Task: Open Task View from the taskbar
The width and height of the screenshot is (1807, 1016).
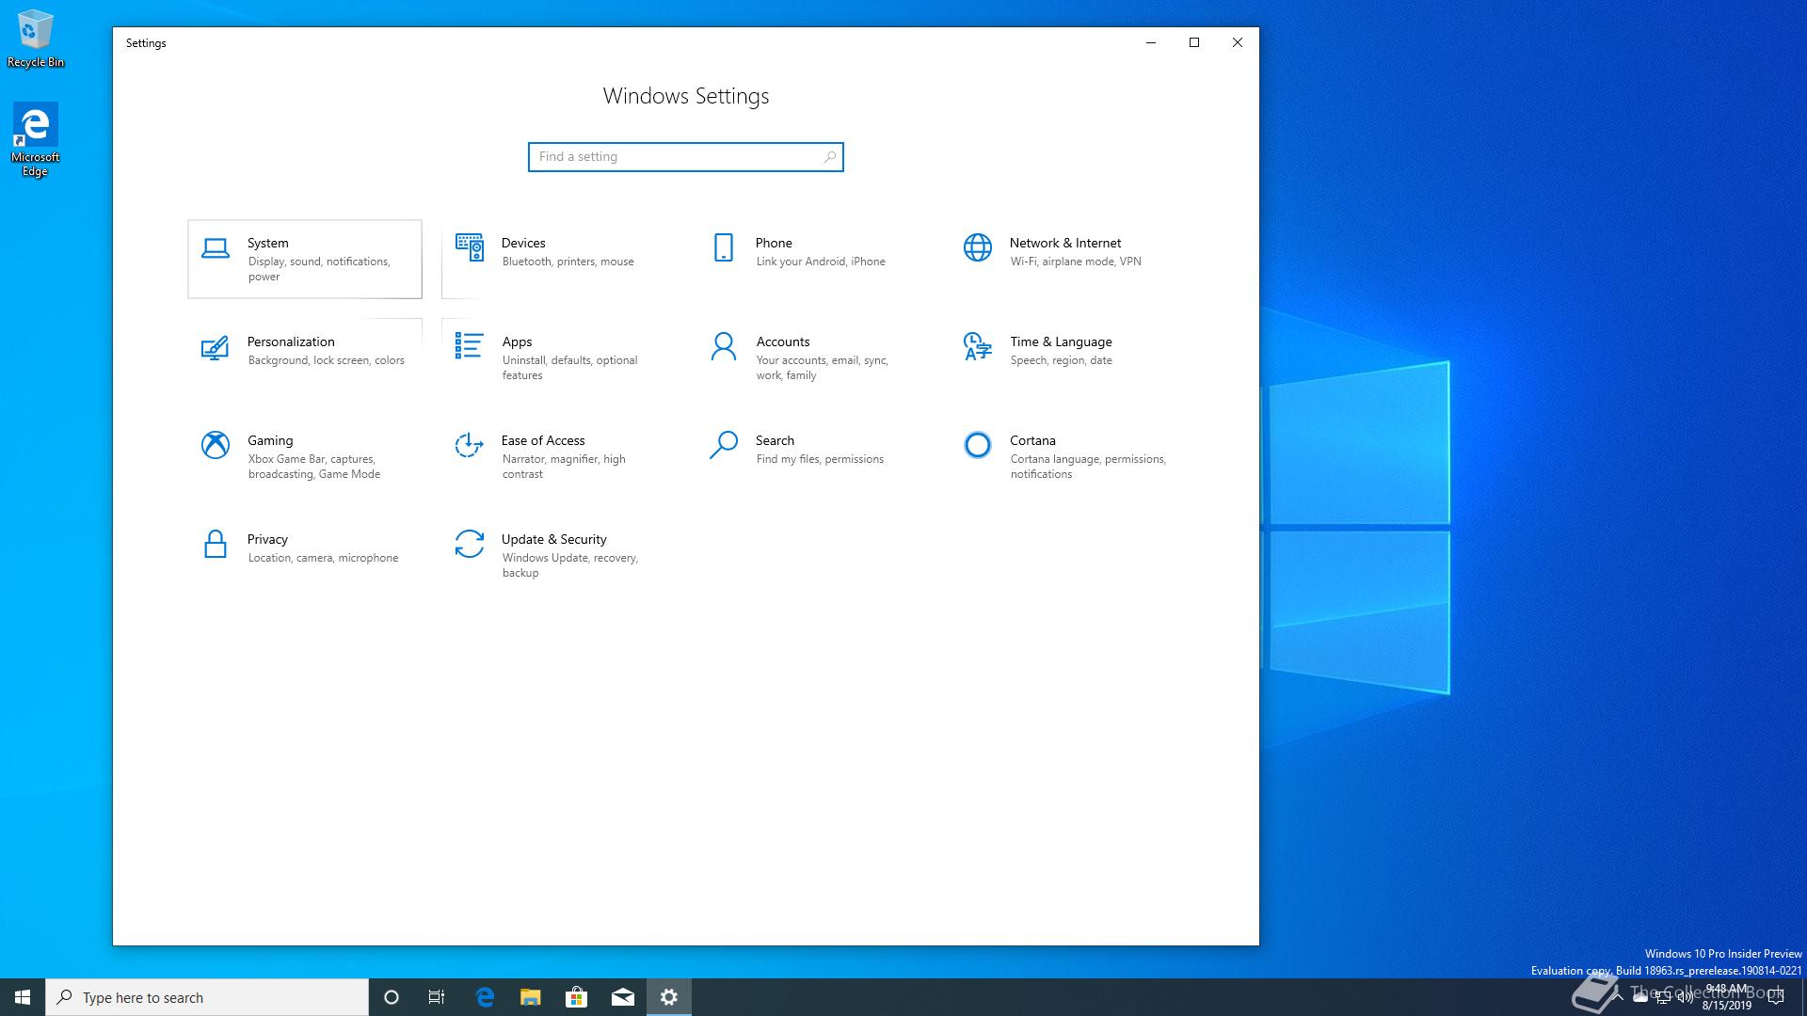Action: tap(437, 997)
